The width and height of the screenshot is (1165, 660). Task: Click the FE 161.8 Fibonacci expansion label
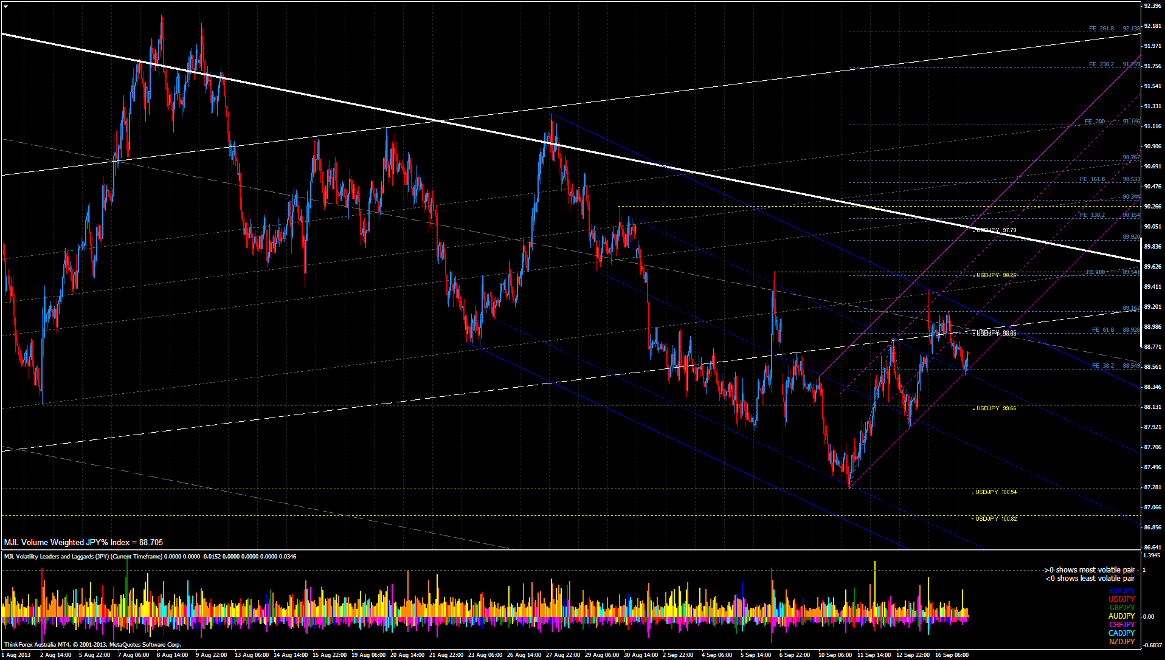click(x=1092, y=179)
